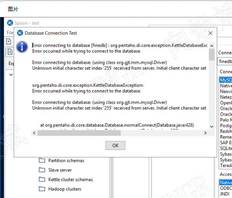Click the new file toolbar icon in Spoon
Image resolution: width=232 pixels, height=198 pixels.
[x=9, y=41]
